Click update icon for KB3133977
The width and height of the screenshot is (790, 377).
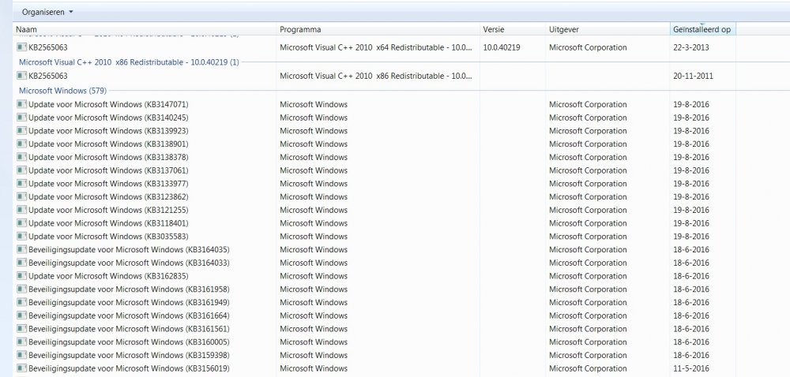coord(21,183)
